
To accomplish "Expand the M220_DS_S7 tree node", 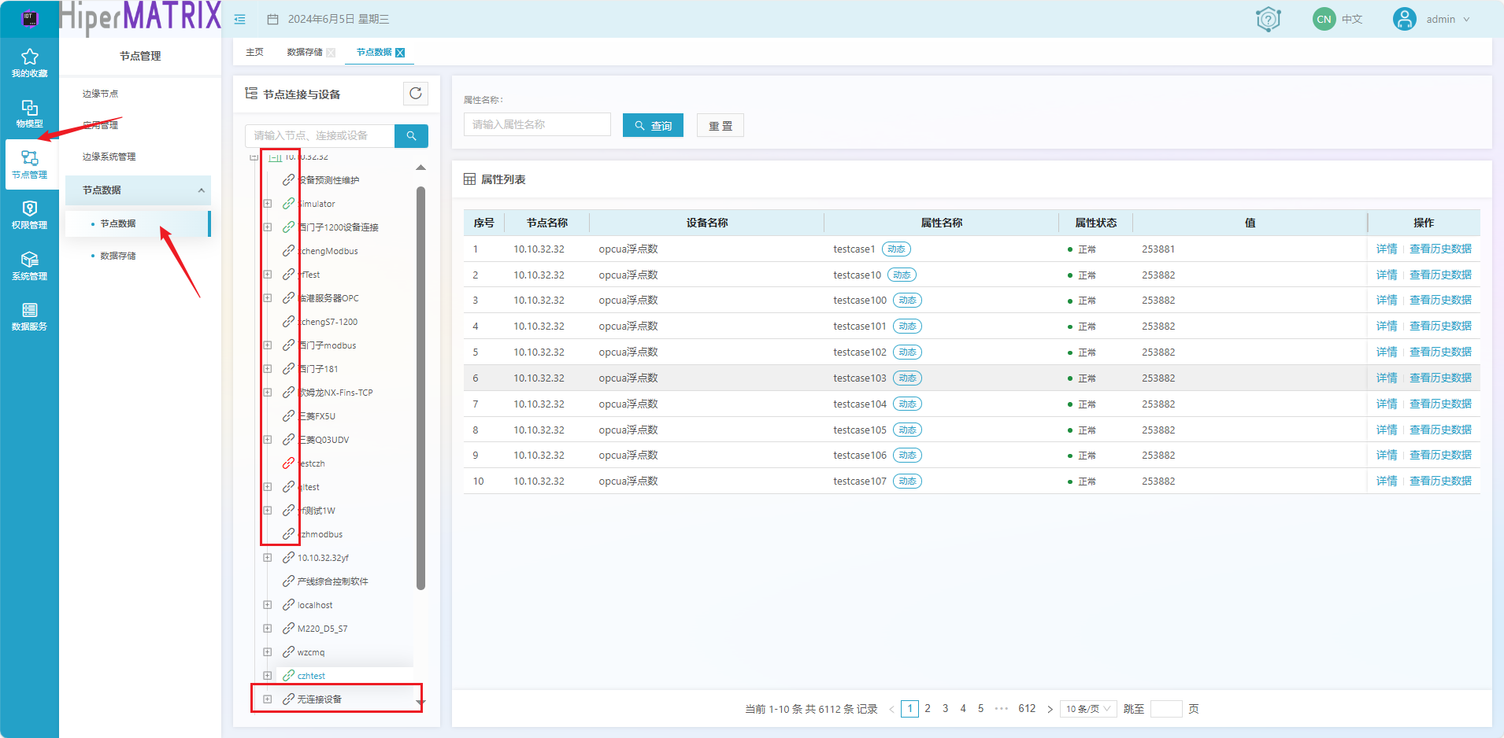I will (268, 629).
